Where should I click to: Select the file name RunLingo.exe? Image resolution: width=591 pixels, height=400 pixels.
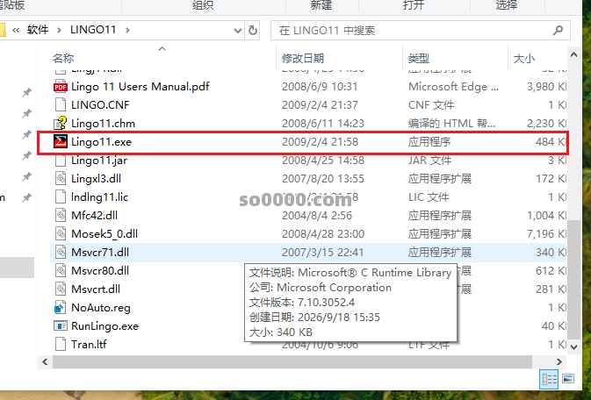pos(105,326)
